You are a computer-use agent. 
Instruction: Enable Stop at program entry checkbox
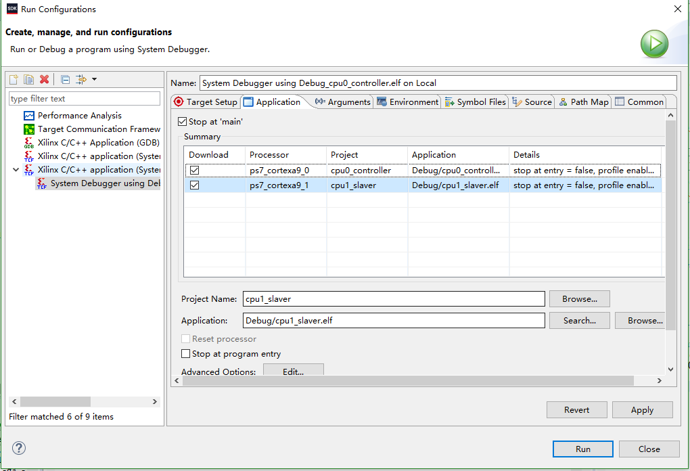click(186, 353)
